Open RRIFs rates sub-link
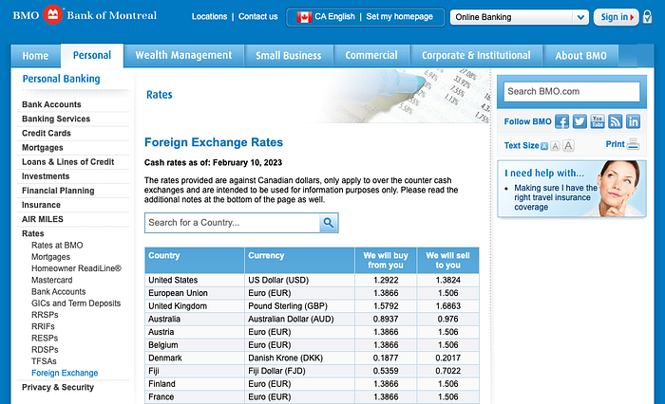 (43, 326)
